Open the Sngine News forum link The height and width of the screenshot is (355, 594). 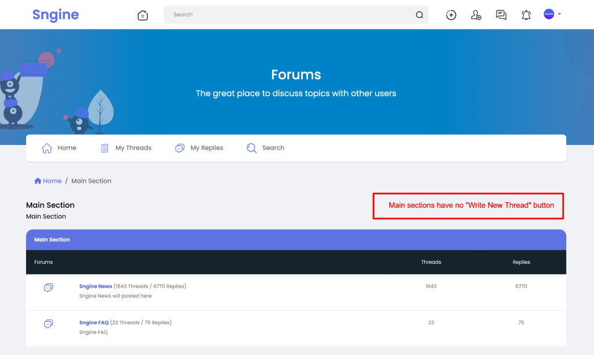pos(96,286)
